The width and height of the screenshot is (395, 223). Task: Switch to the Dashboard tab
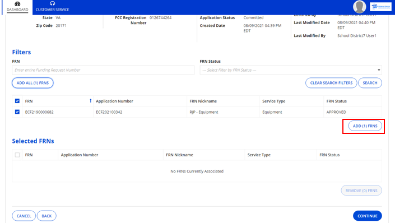click(x=17, y=7)
